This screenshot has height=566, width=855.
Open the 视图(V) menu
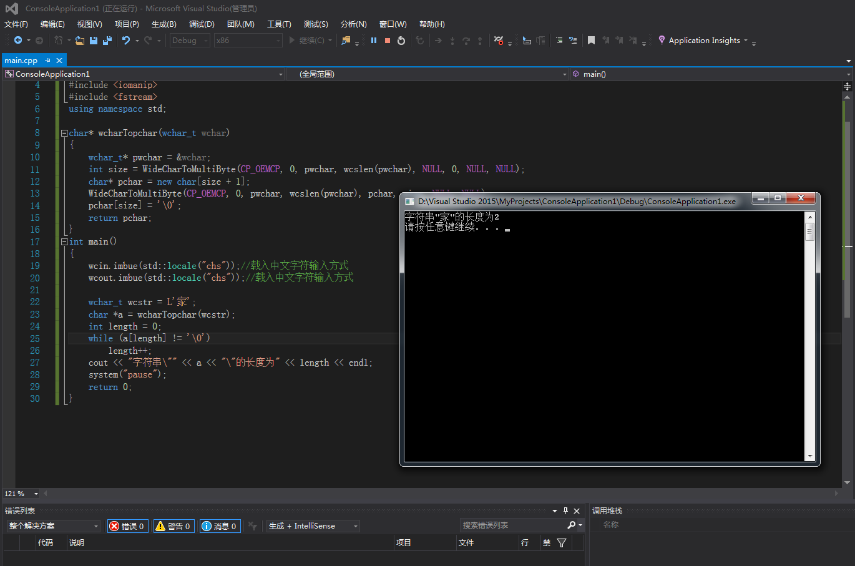89,24
